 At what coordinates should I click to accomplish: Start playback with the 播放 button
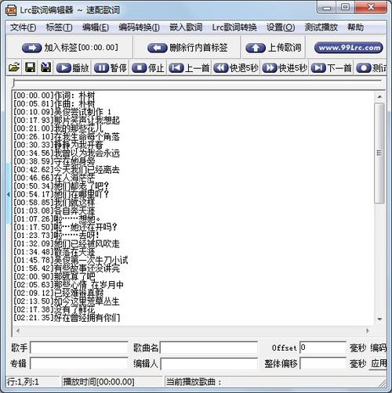73,68
